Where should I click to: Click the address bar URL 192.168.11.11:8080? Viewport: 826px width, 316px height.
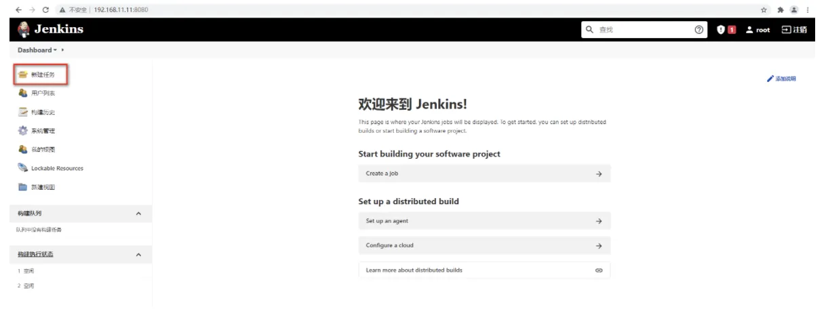click(x=119, y=10)
